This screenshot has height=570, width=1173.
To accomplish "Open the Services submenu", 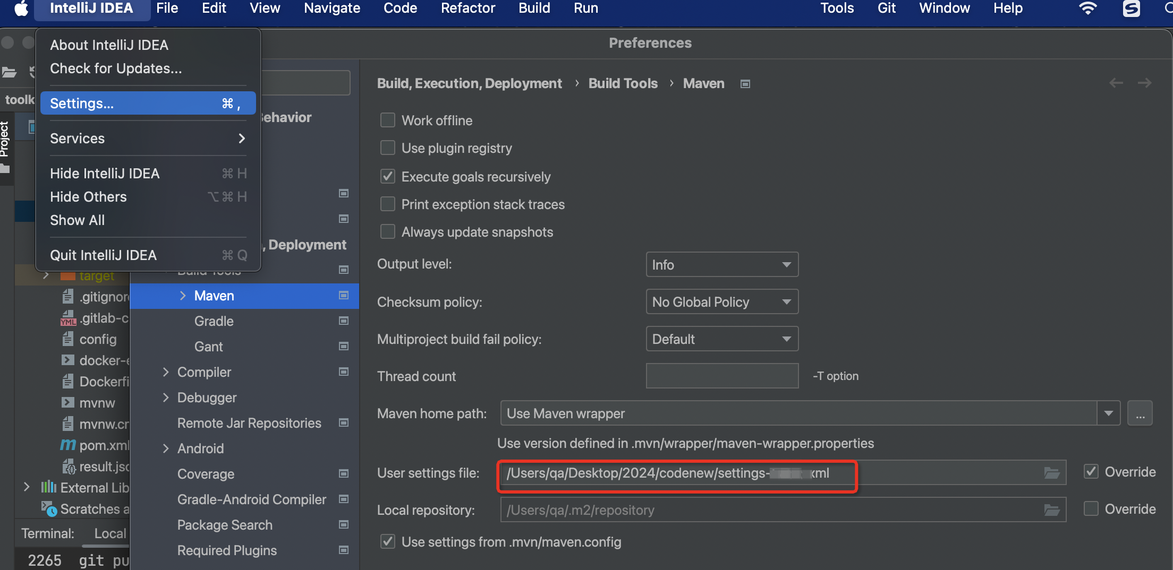I will 148,139.
